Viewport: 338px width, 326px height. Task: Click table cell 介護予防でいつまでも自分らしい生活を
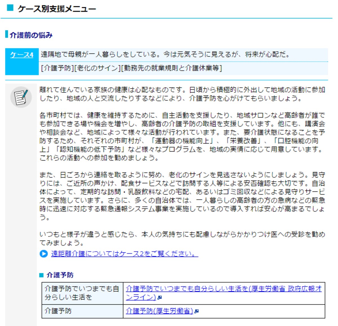(x=83, y=293)
